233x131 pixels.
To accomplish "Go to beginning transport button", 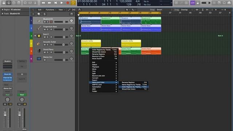I will (x=55, y=3).
